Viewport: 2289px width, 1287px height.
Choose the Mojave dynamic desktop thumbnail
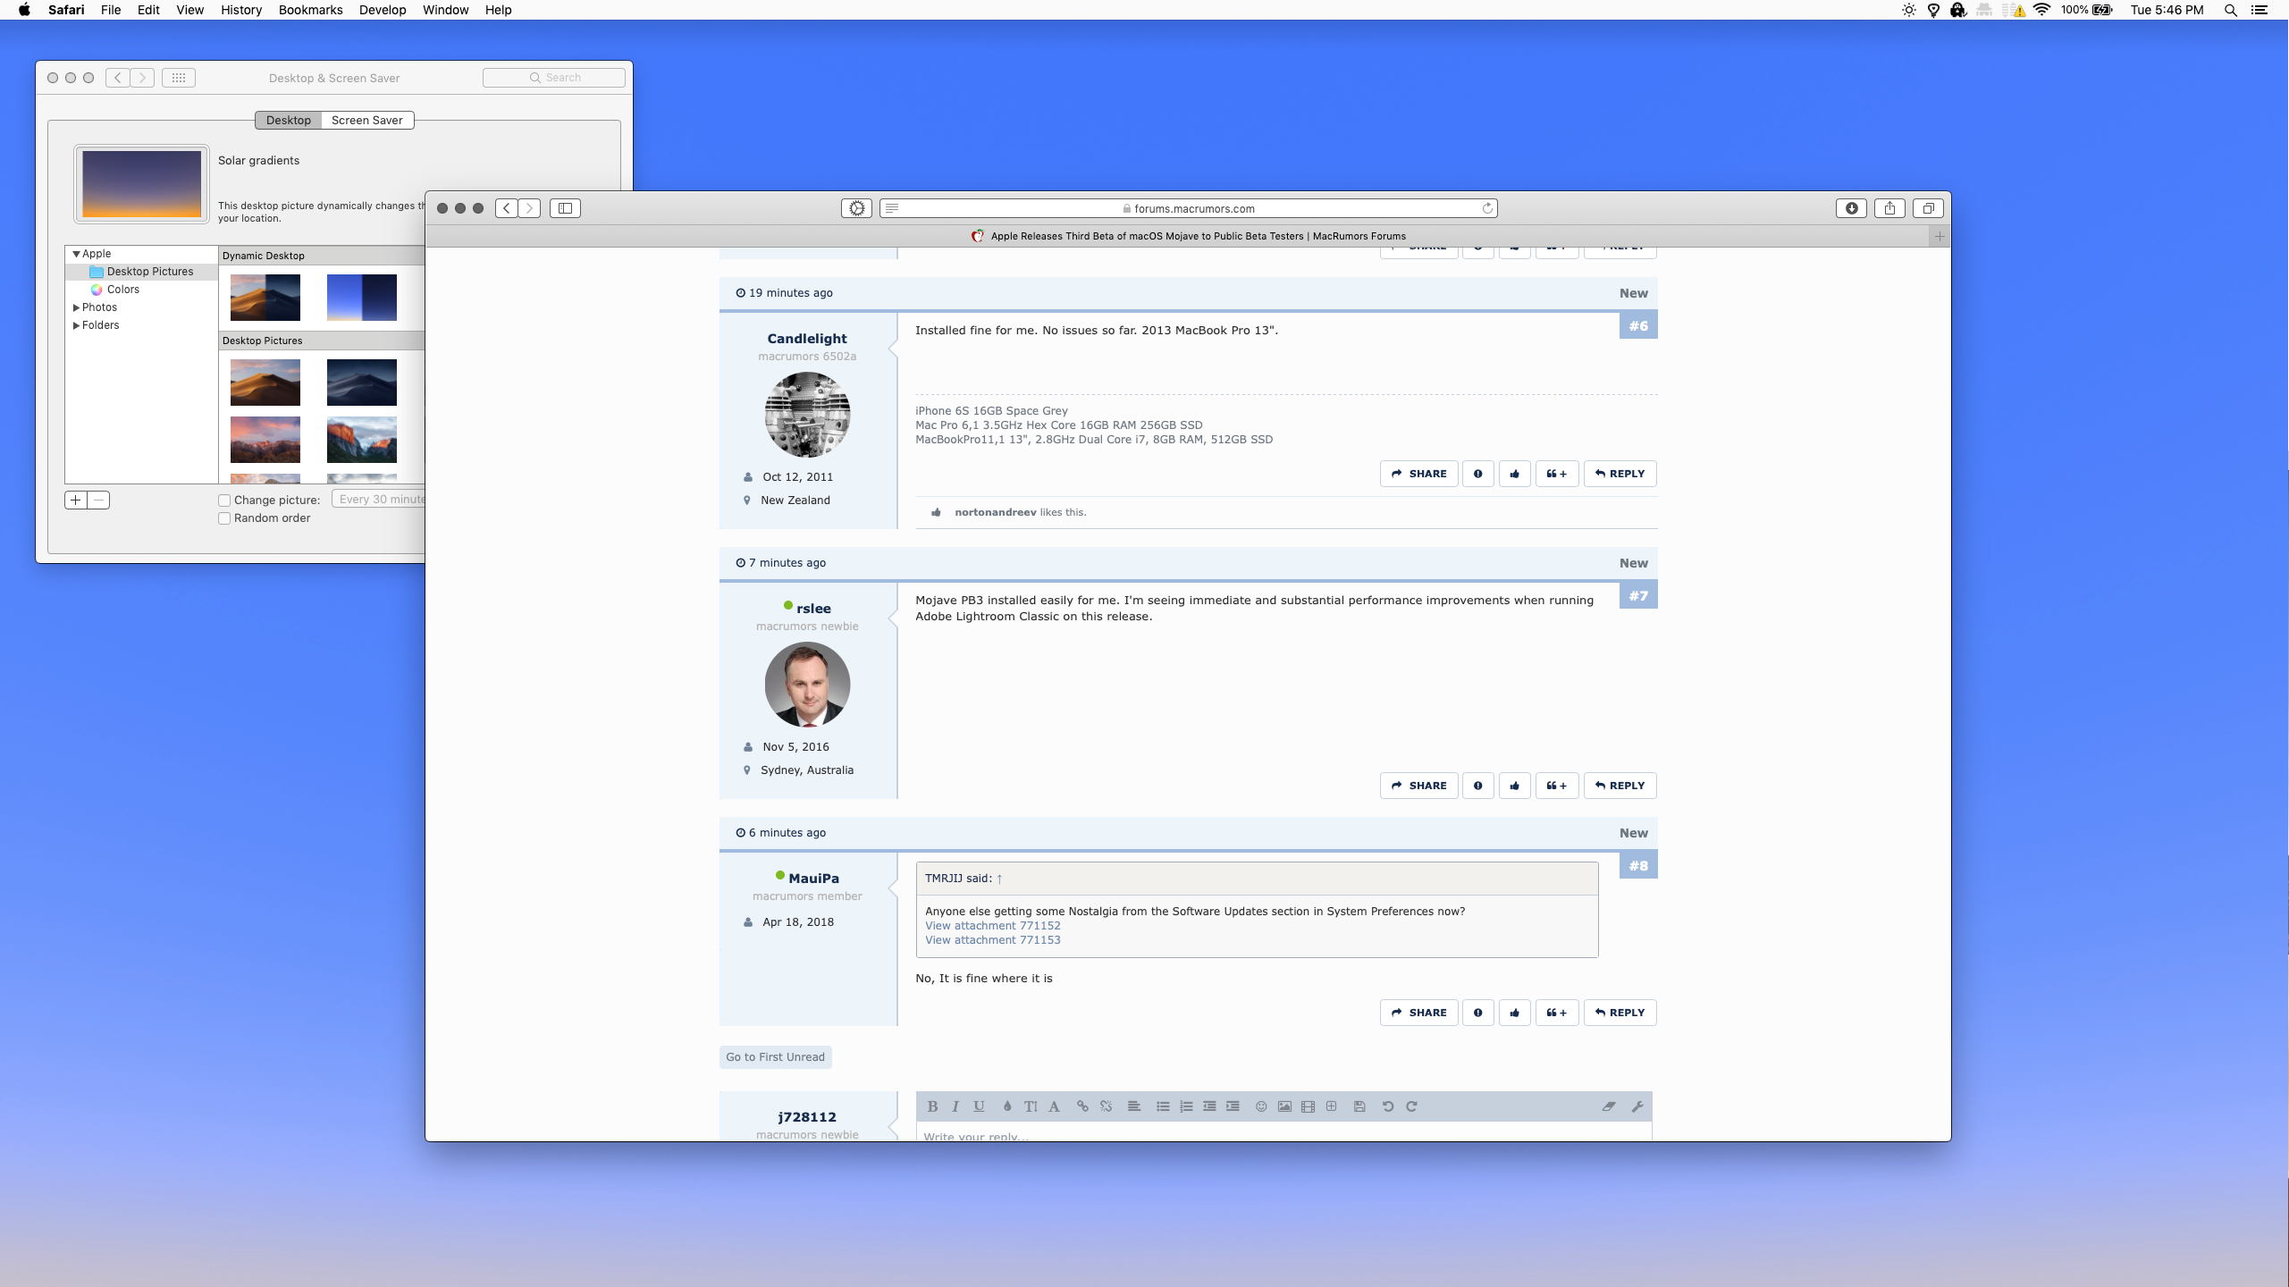click(265, 298)
